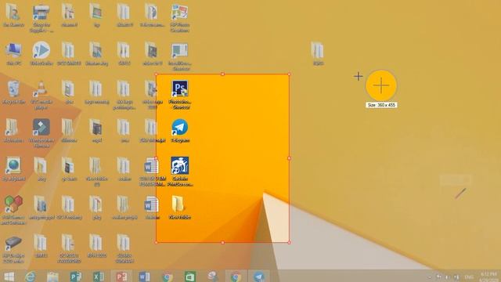Image resolution: width=501 pixels, height=282 pixels.
Task: Open File Explorer from the taskbar
Action: coord(53,277)
